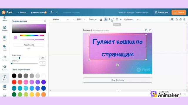Adjust the rounding (Закругление) slider

click(x=25, y=58)
